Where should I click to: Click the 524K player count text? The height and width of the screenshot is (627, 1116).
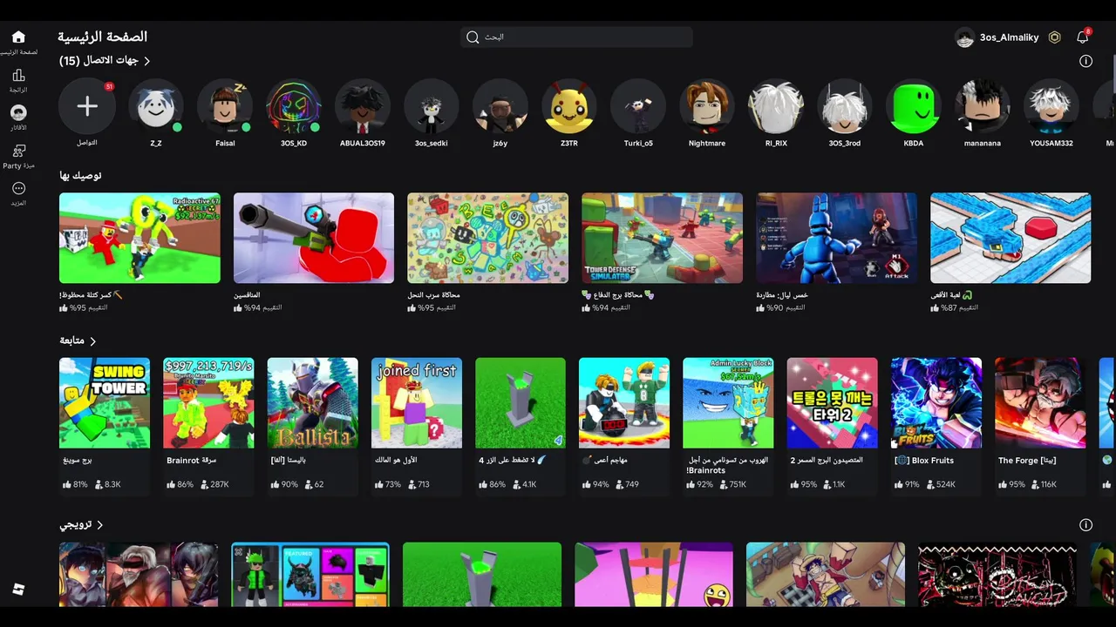(946, 484)
